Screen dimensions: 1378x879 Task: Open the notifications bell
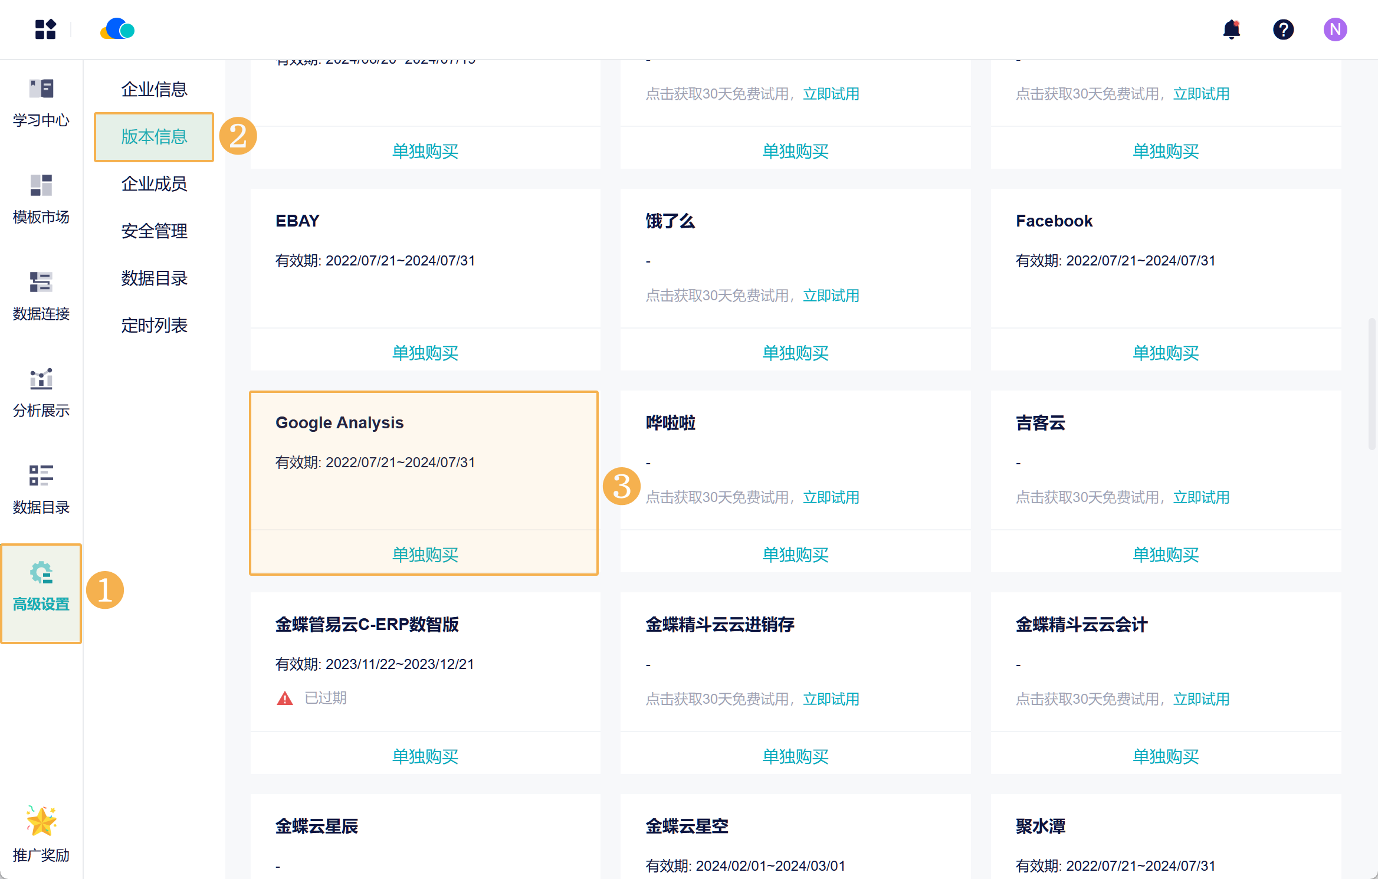pos(1231,29)
